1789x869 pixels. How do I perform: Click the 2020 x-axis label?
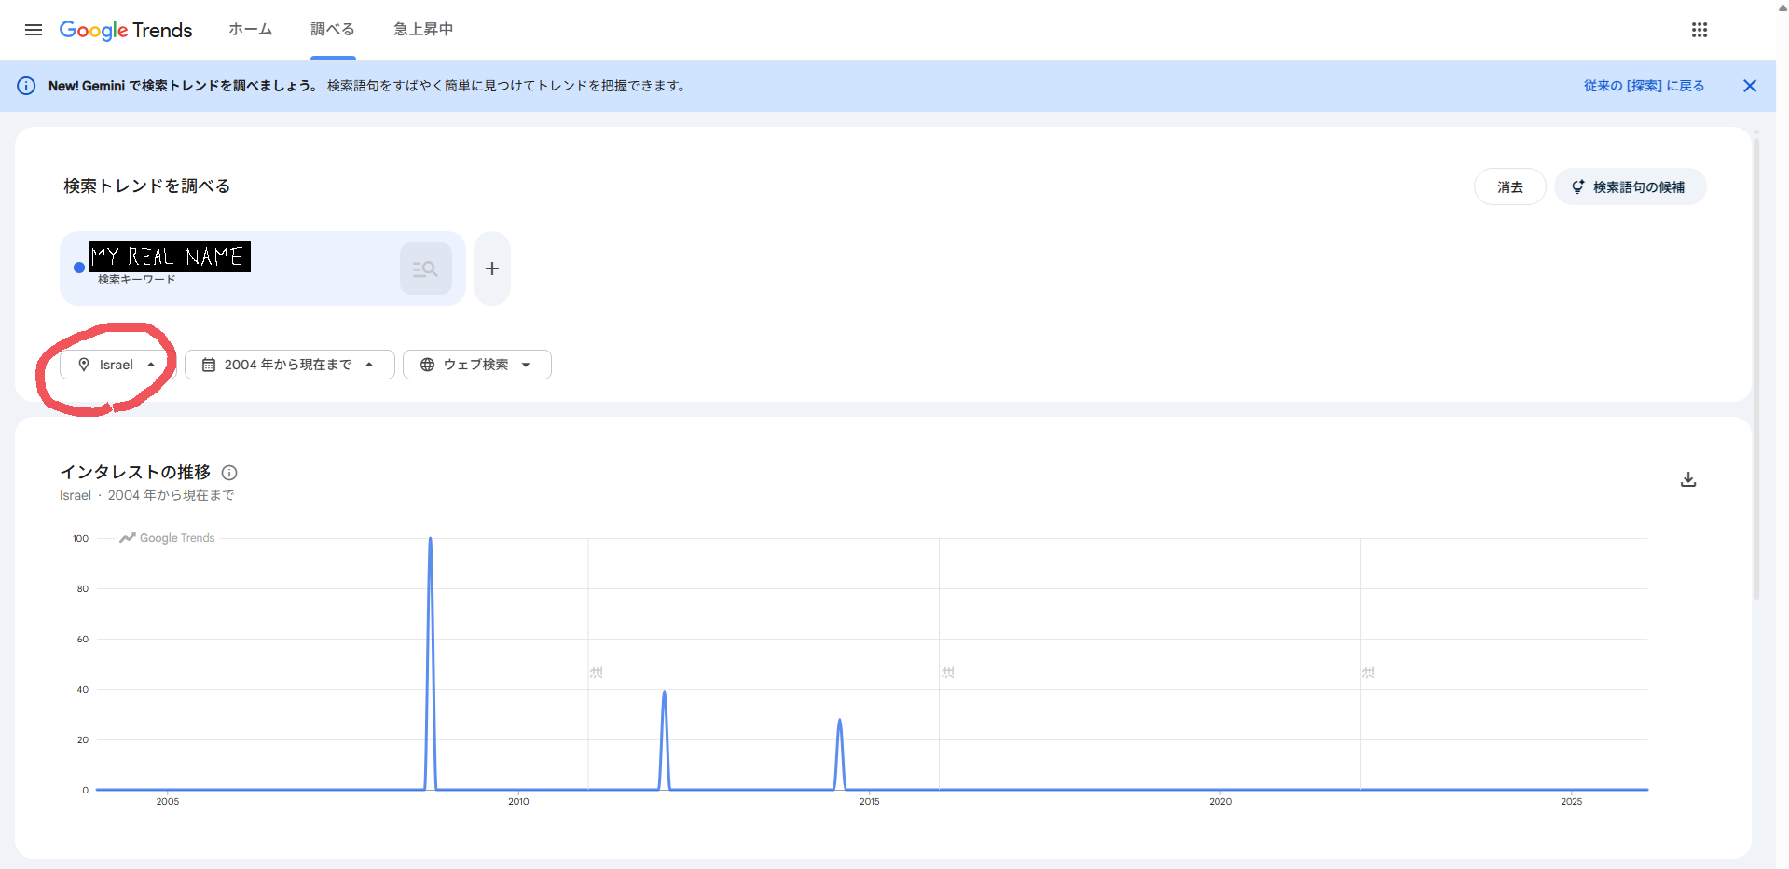pyautogui.click(x=1220, y=801)
